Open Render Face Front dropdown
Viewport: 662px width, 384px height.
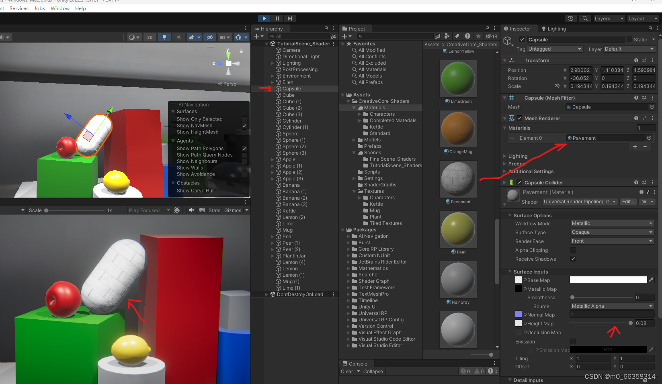[x=612, y=241]
